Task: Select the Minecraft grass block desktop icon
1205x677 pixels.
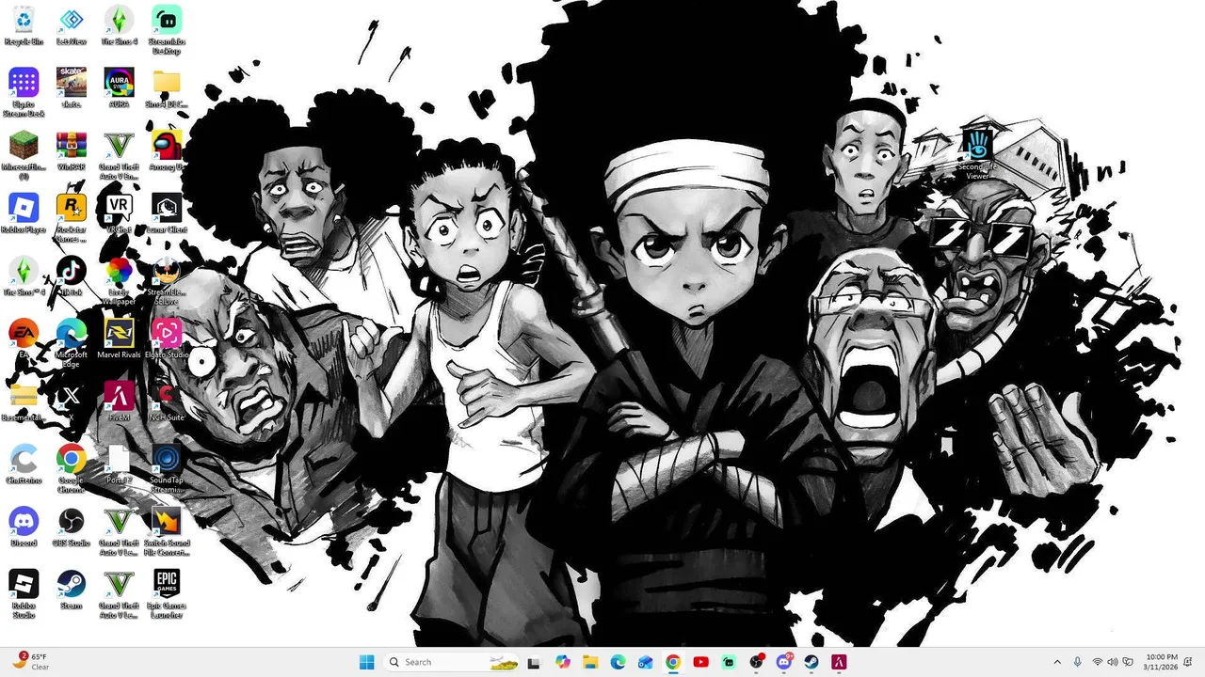Action: point(24,155)
